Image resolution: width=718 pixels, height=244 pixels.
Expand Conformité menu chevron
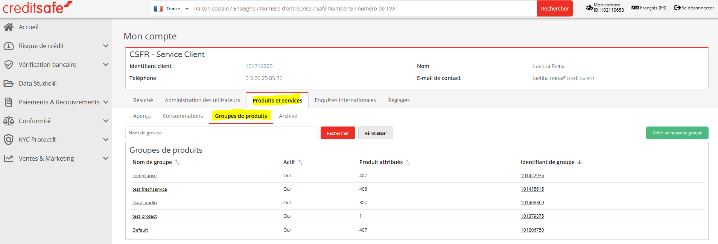(106, 121)
